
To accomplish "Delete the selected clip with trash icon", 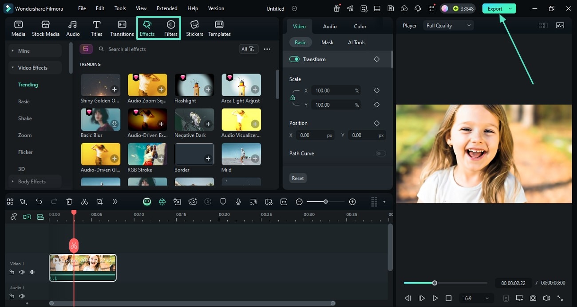I will pos(69,202).
